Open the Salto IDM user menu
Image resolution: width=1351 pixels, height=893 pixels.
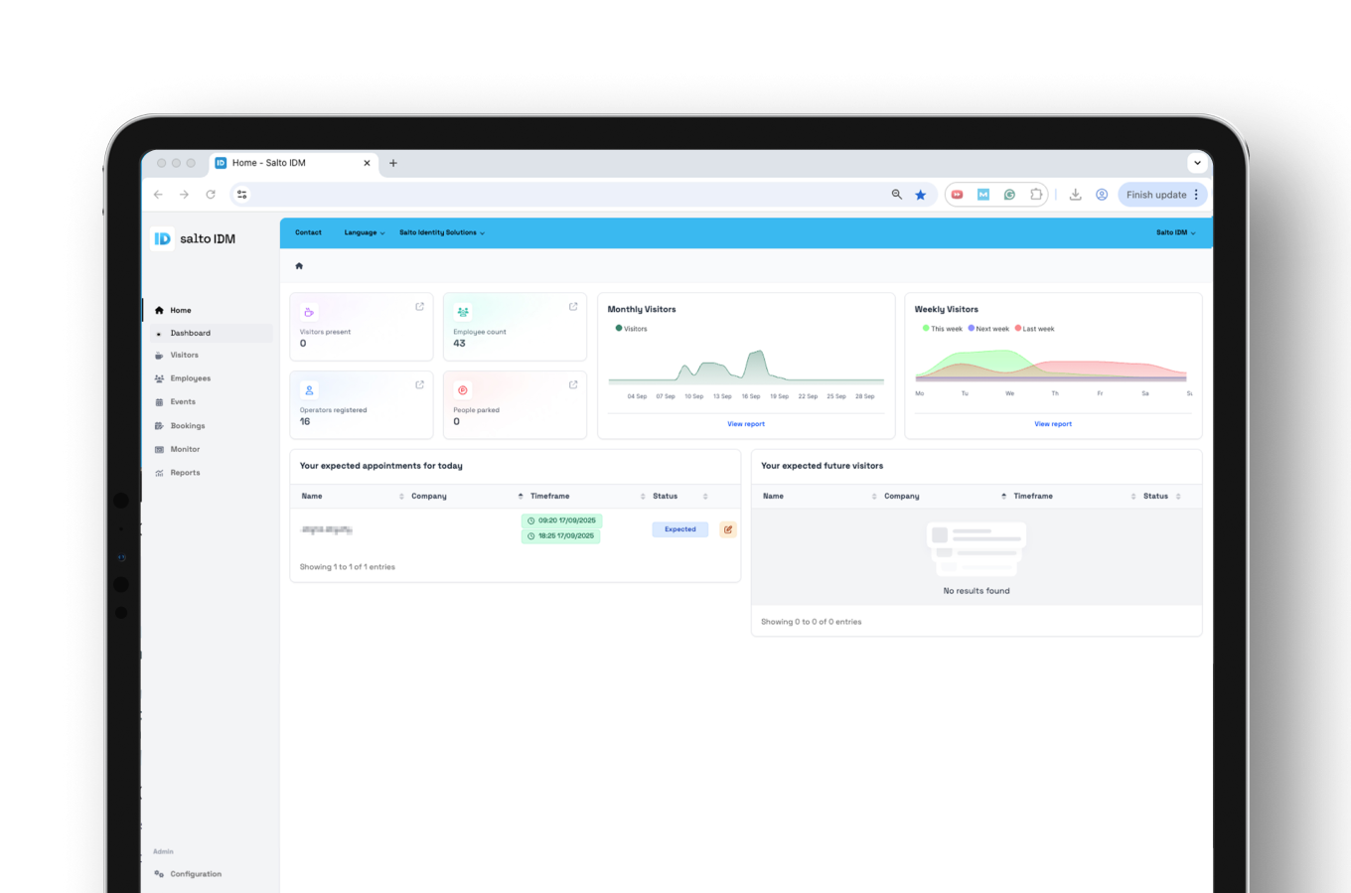click(1175, 232)
